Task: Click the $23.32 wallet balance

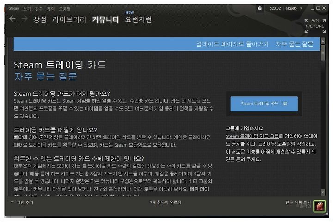Action: 275,8
